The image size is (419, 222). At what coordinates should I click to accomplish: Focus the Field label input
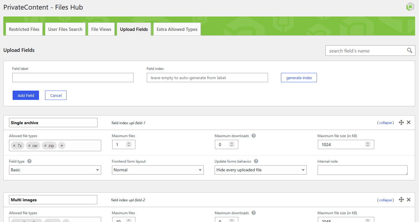(73, 78)
